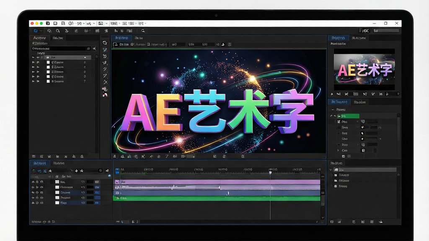This screenshot has width=429, height=241.
Task: Open dropdown arrow after grid icon in title bar
Action: click(x=106, y=23)
